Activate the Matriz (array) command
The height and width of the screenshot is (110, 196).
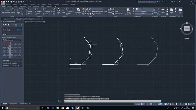pyautogui.click(x=46, y=14)
